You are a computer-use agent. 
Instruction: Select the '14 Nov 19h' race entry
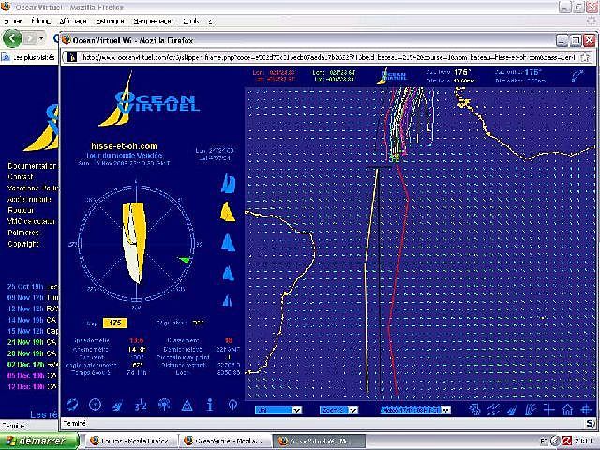point(32,320)
